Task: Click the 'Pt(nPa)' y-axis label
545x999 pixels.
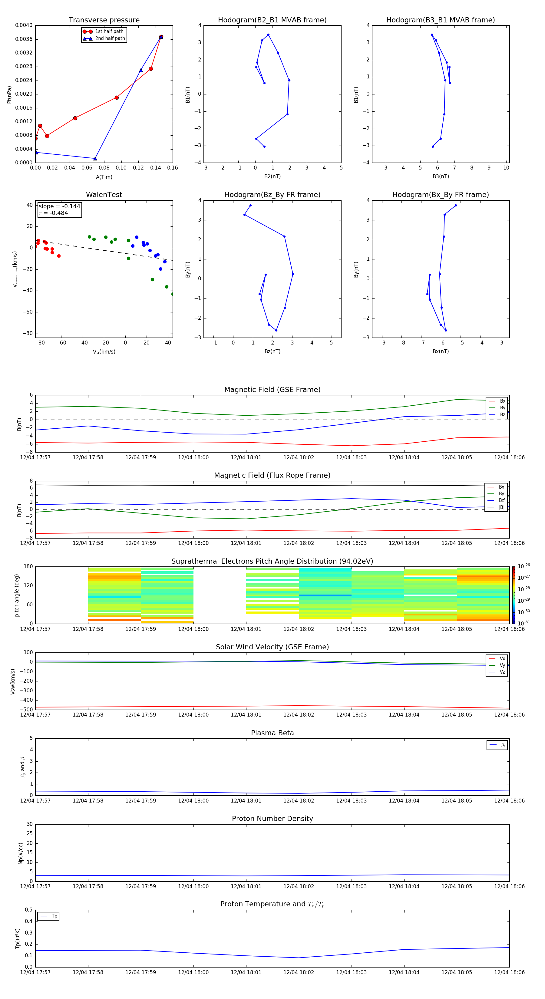Action: click(x=9, y=94)
